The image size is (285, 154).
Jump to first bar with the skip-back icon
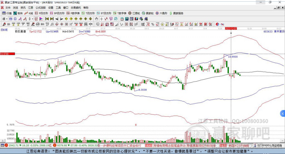click(x=47, y=19)
